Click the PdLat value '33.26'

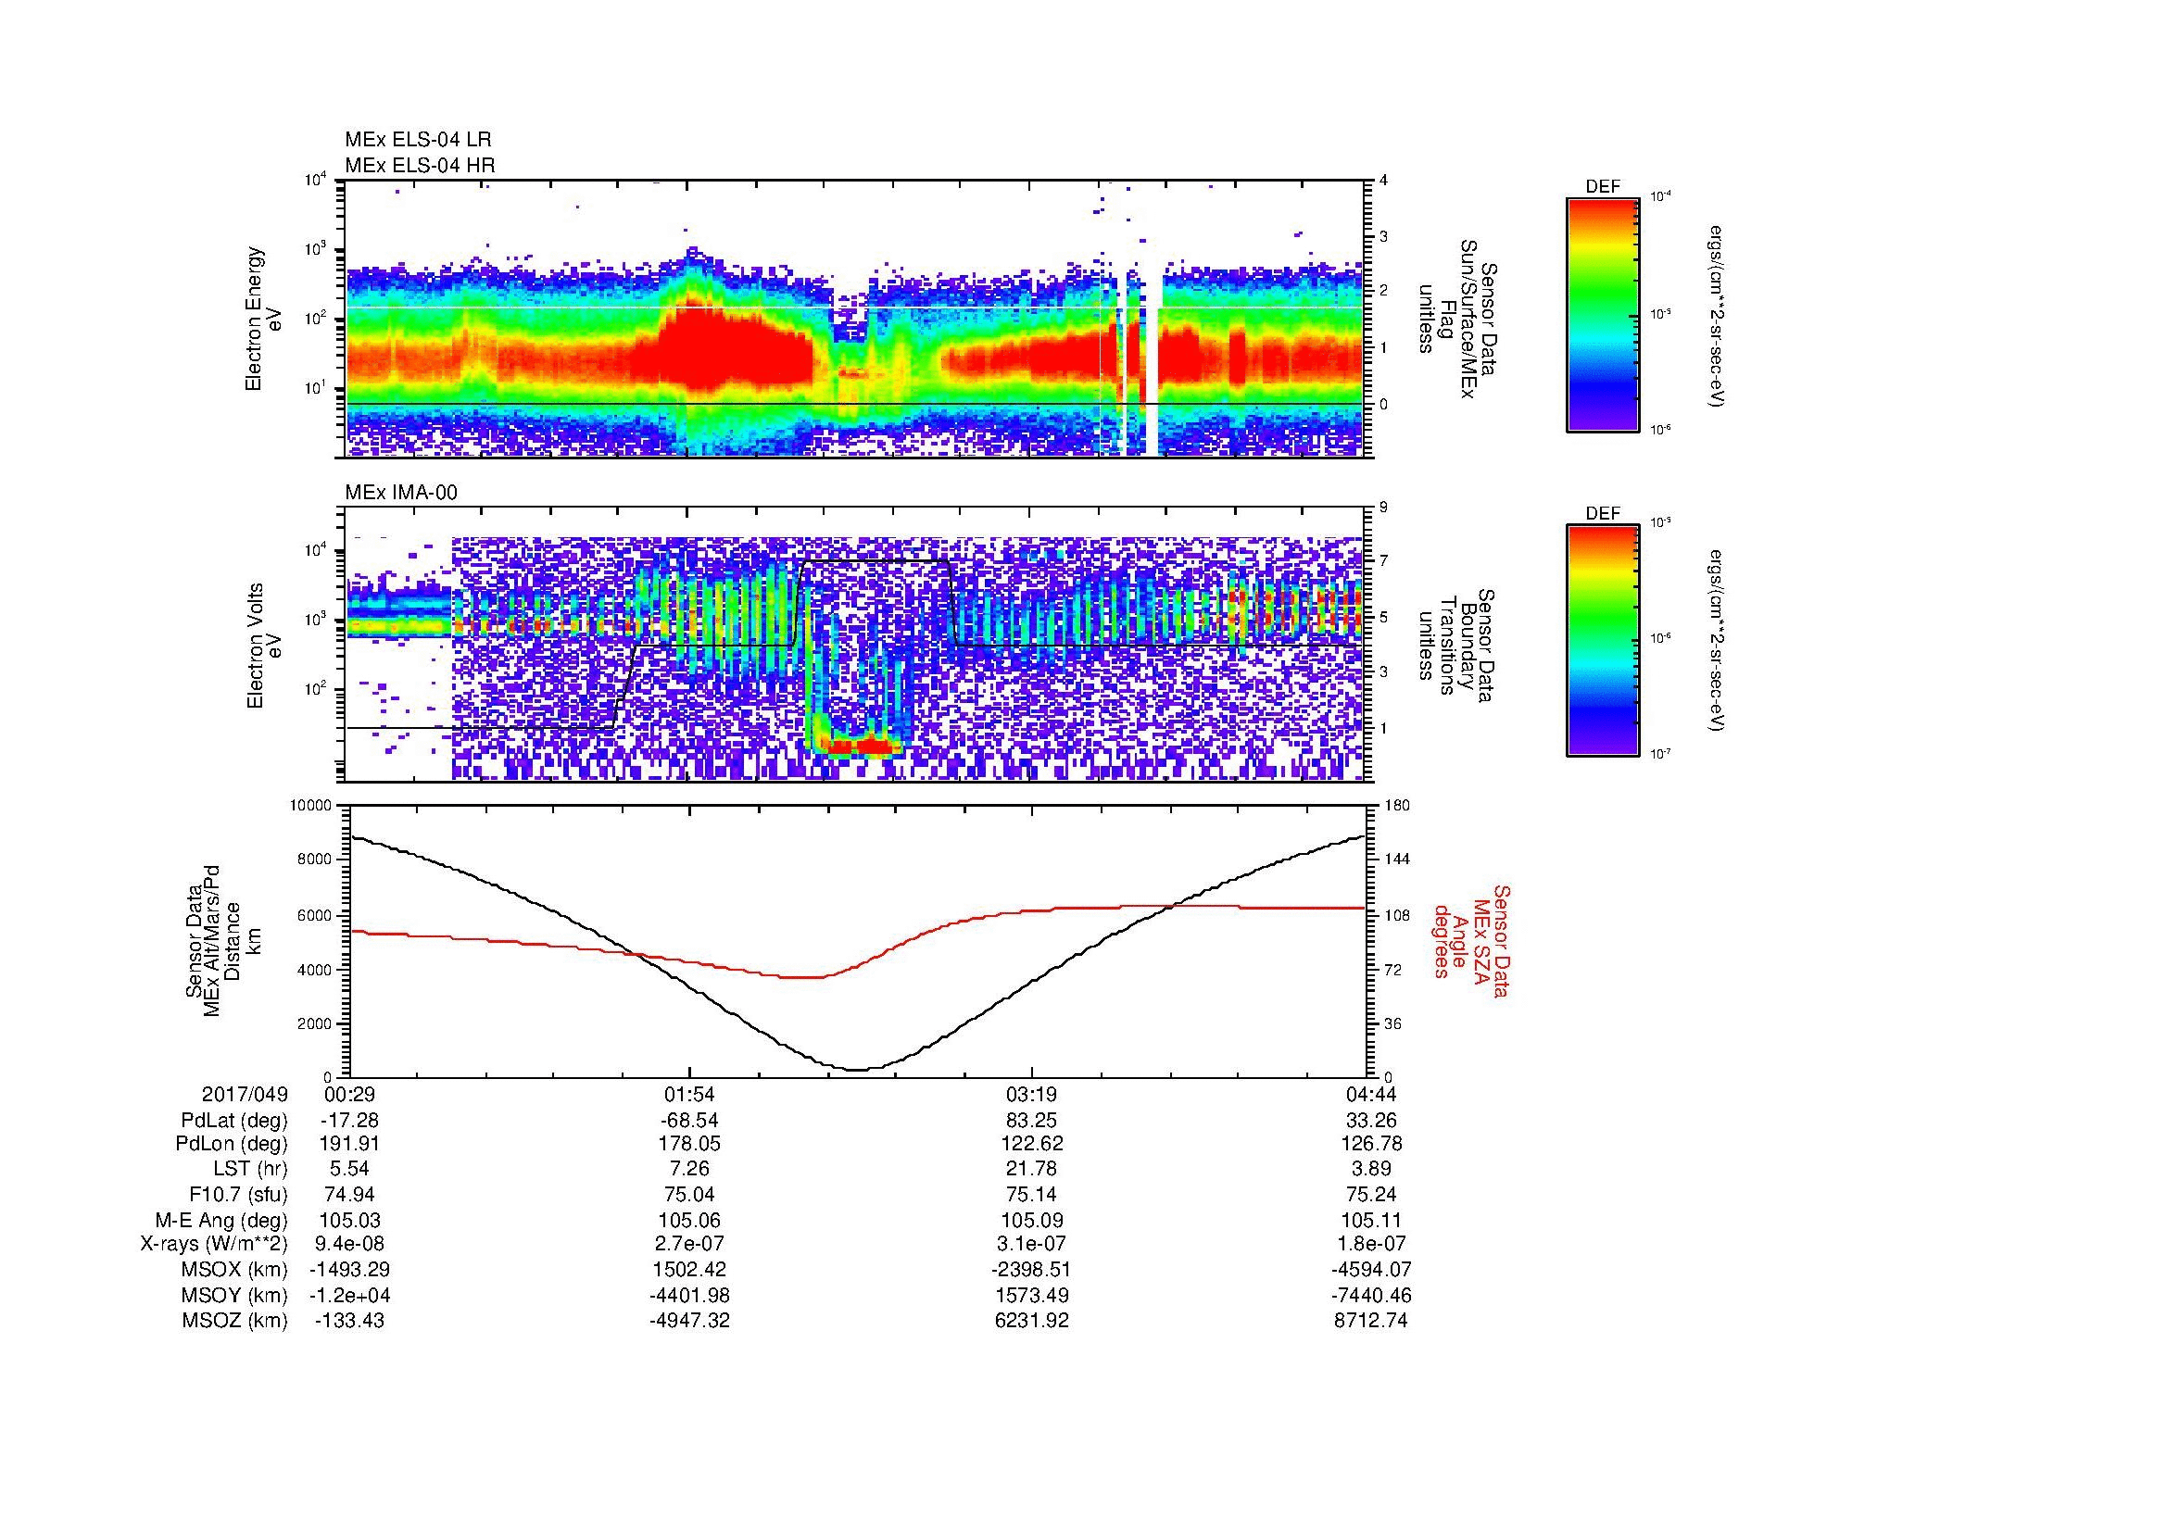(1372, 1121)
